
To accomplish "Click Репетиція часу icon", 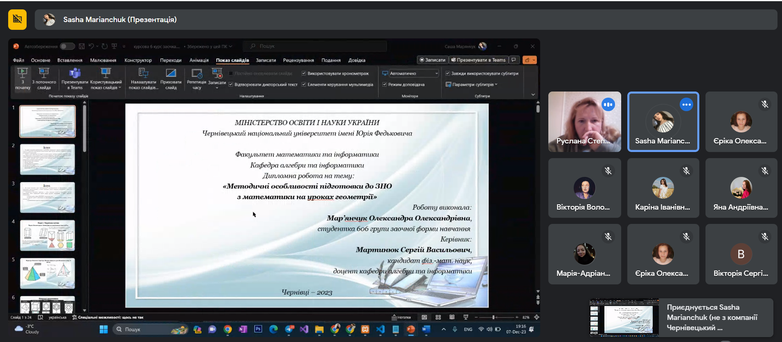I will coord(197,78).
